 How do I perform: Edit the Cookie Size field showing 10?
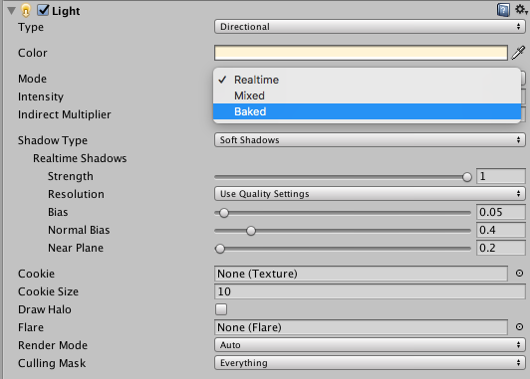[x=370, y=291]
